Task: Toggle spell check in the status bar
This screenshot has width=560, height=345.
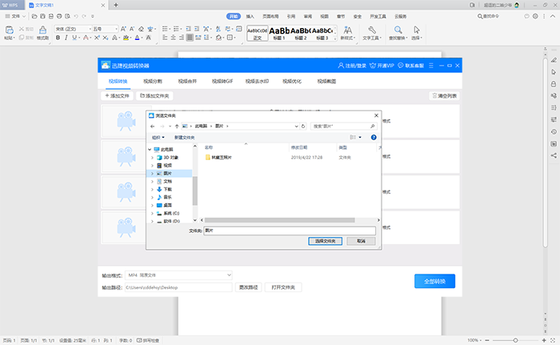Action: click(x=148, y=340)
